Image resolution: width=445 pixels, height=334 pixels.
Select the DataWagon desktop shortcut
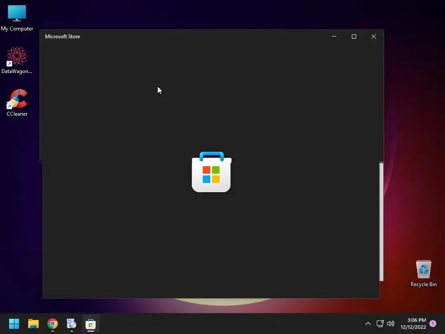[17, 60]
